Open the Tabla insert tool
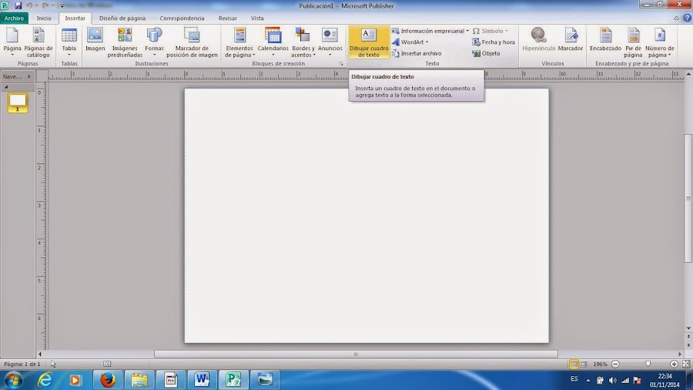The image size is (693, 390). click(x=69, y=42)
